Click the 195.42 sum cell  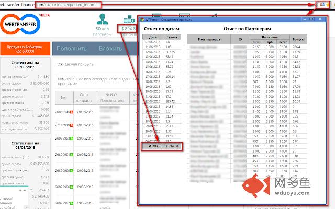pyautogui.click(x=170, y=101)
